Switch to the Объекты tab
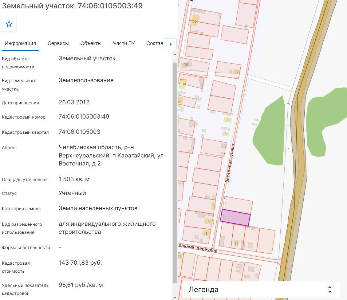 click(x=91, y=43)
